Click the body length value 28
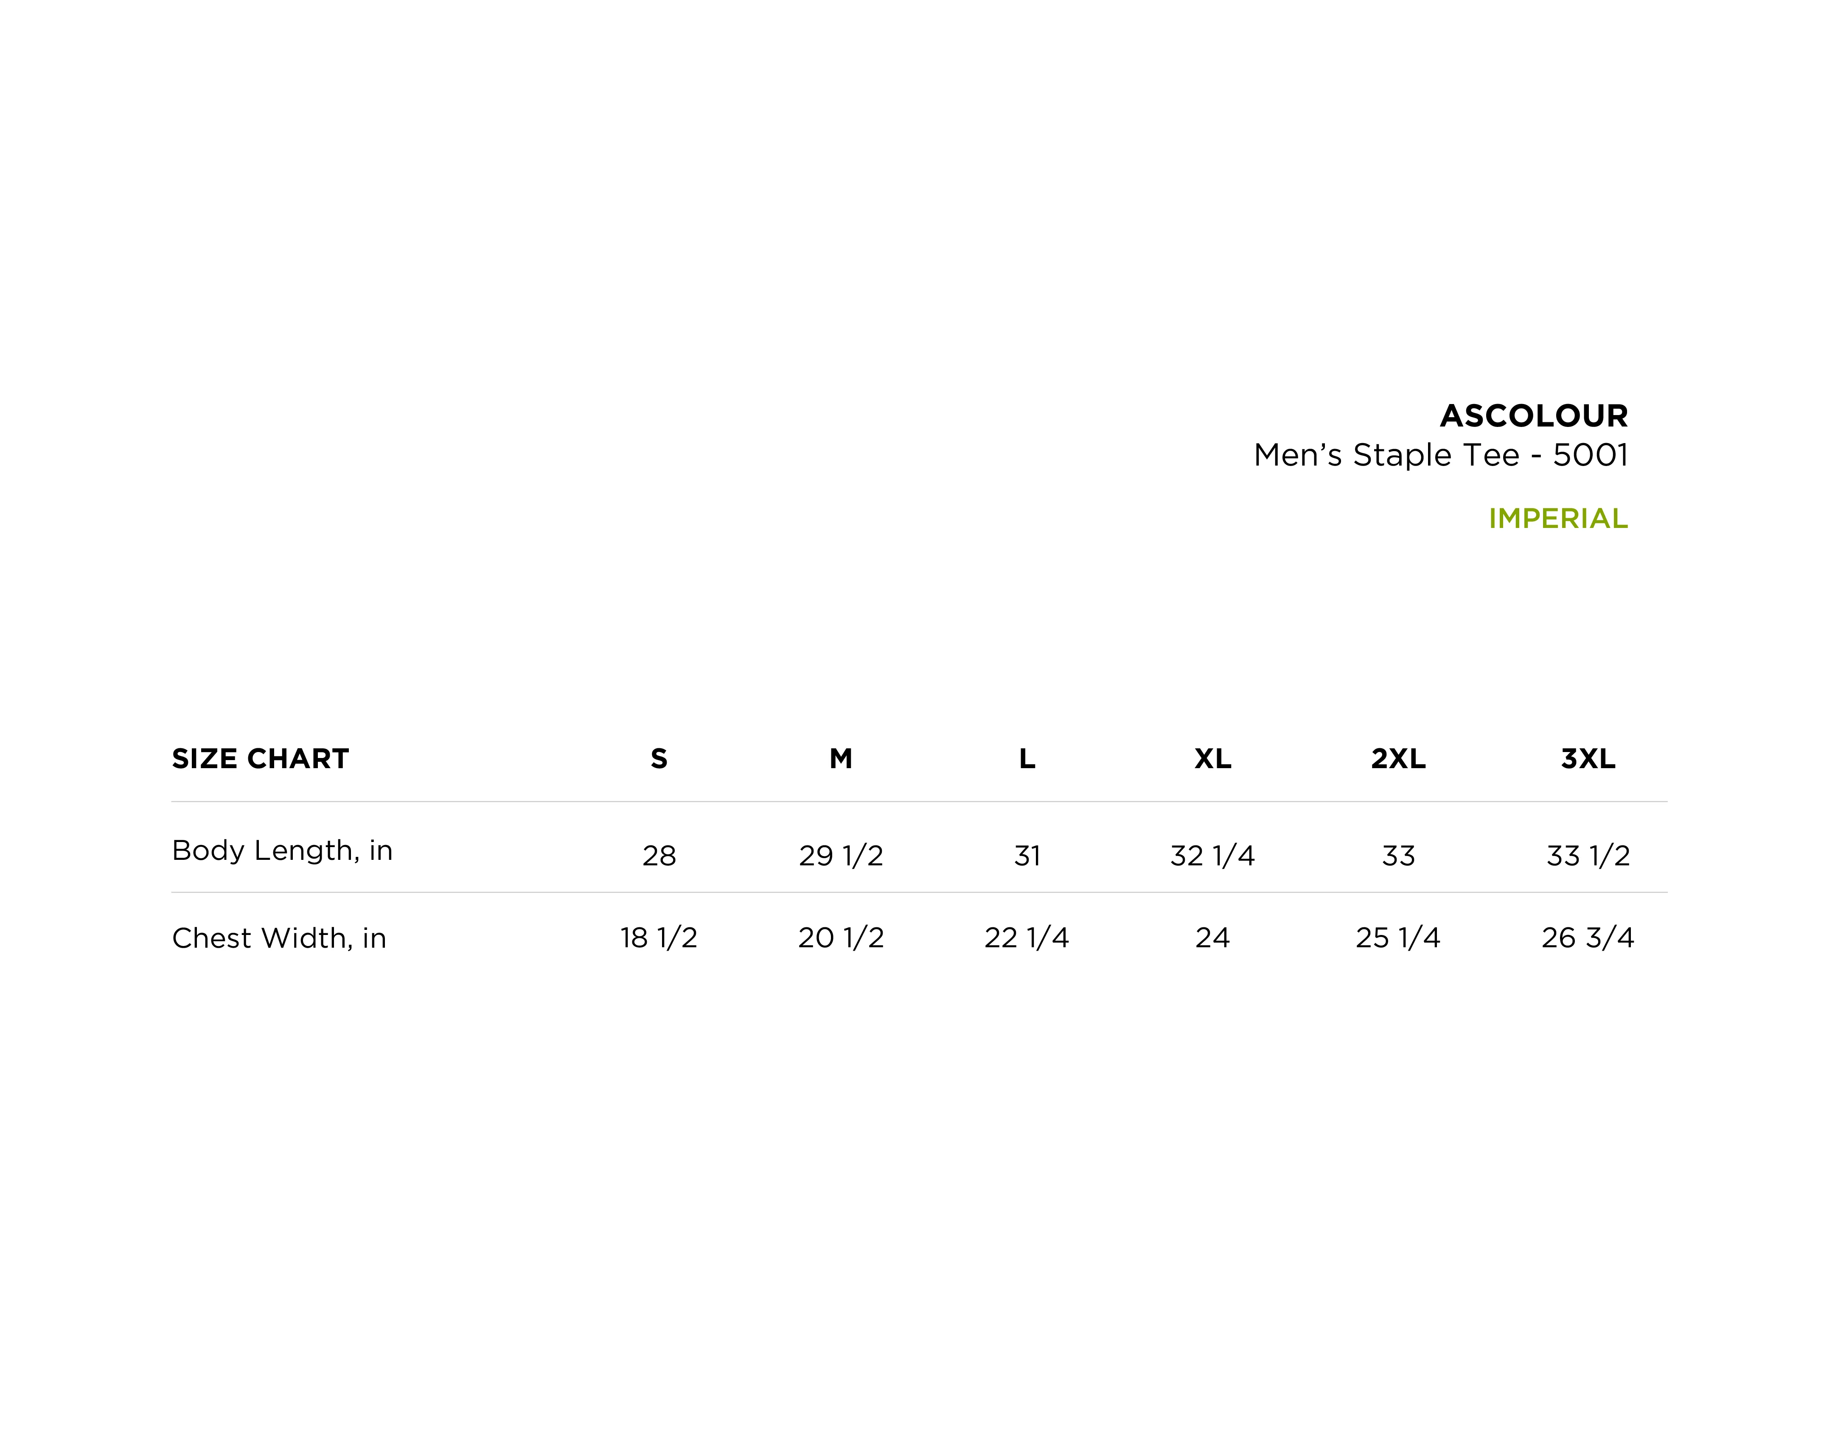The image size is (1835, 1454). tap(659, 856)
